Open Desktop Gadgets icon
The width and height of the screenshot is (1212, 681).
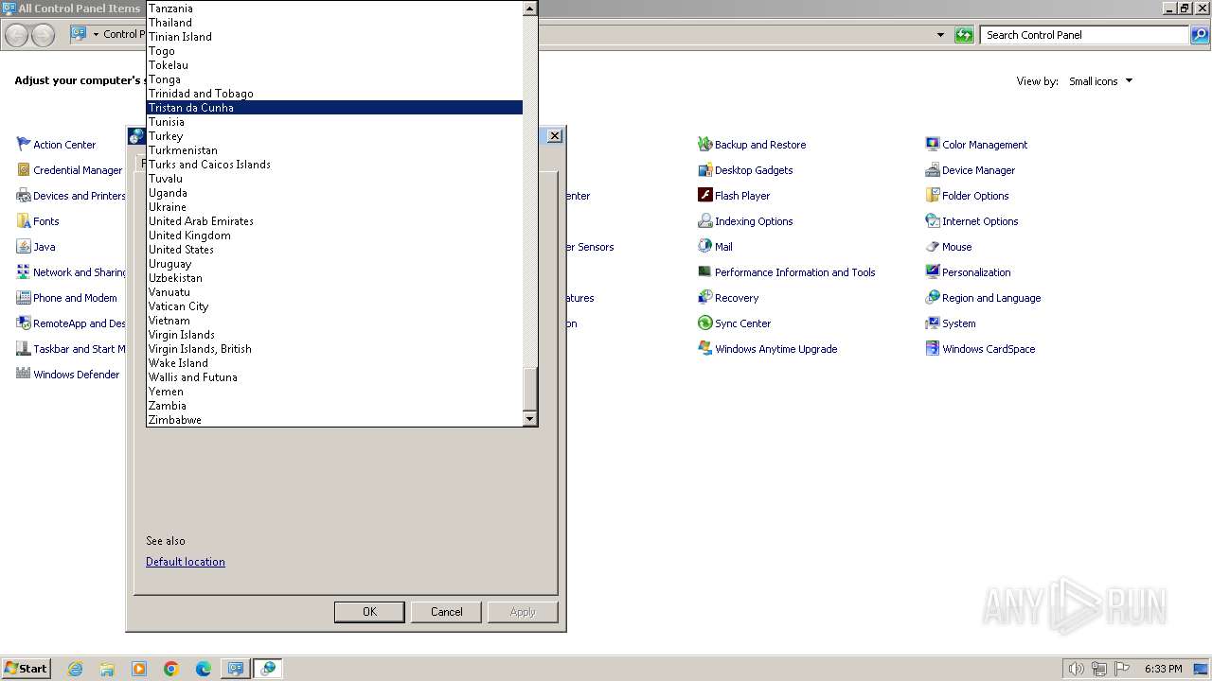point(705,170)
